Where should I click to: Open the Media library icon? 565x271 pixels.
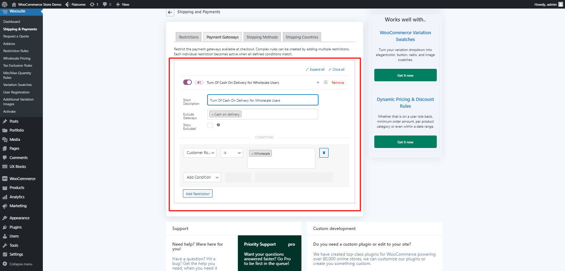click(x=5, y=139)
